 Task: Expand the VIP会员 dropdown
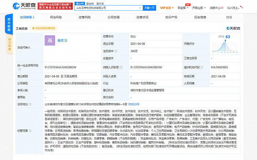[167, 8]
